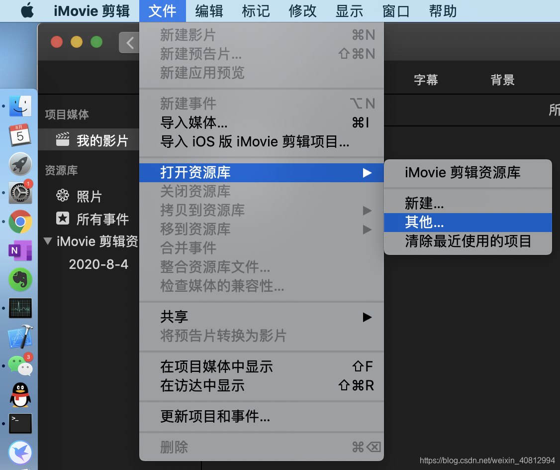Choose 其他... in the library submenu

[x=468, y=223]
